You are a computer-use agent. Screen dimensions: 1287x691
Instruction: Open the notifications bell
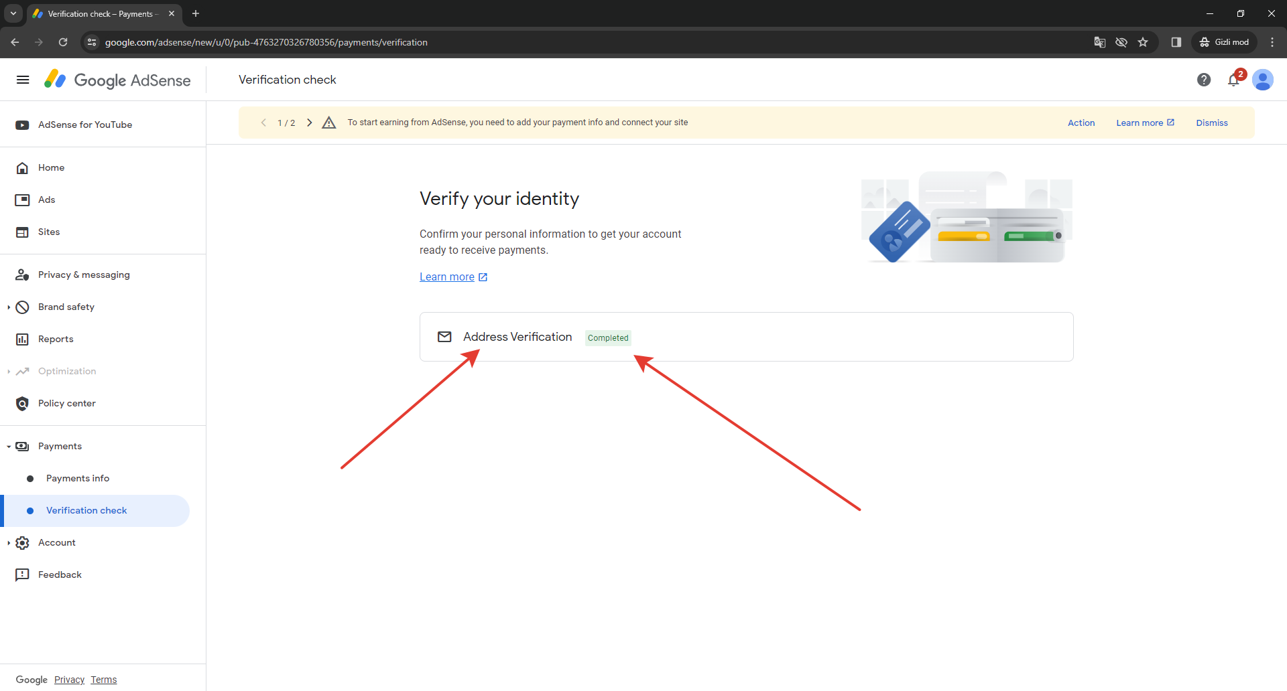pyautogui.click(x=1233, y=80)
